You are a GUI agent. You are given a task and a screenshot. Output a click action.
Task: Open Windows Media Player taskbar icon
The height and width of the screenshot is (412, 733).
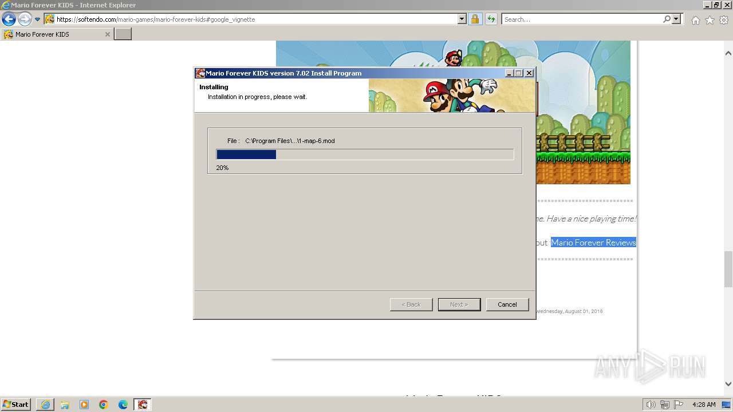84,405
